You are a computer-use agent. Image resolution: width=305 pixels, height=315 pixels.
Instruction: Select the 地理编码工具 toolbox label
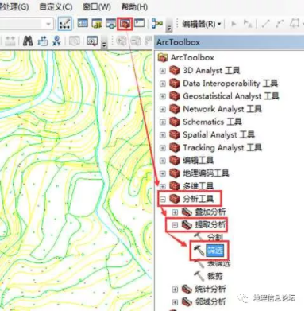(x=206, y=173)
